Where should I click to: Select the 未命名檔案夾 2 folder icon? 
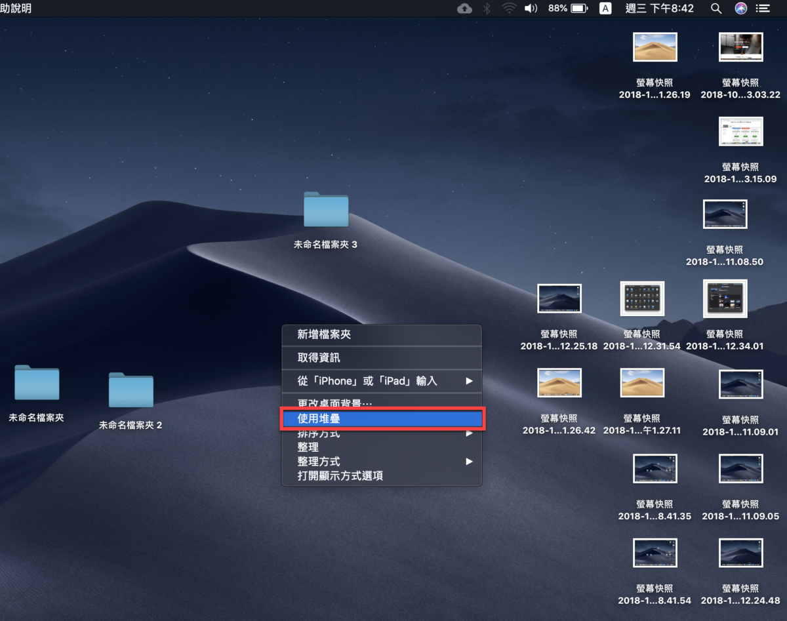point(131,390)
